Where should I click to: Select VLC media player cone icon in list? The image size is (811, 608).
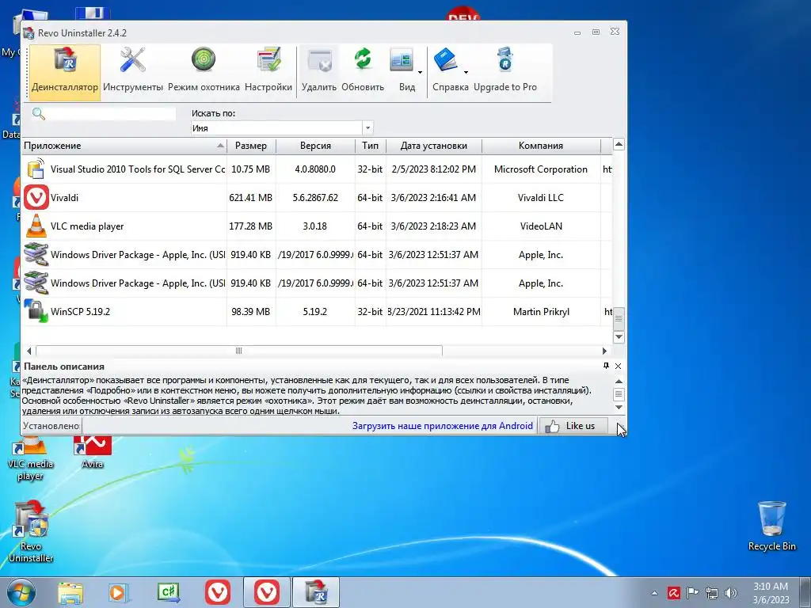pyautogui.click(x=36, y=226)
